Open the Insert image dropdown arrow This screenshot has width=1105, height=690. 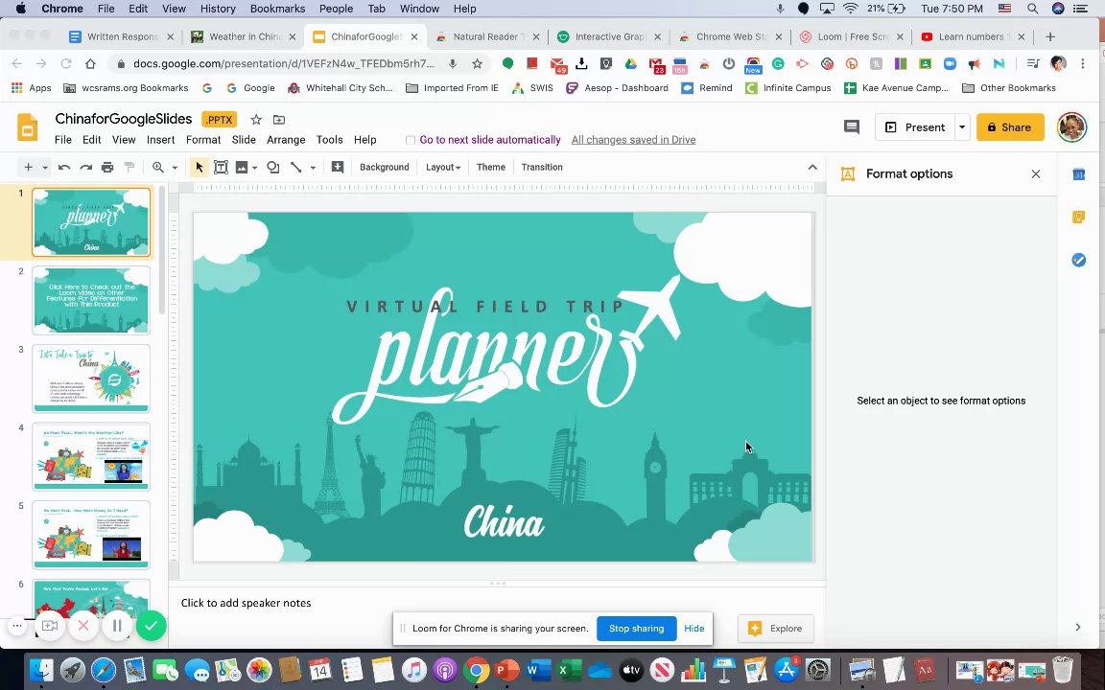tap(254, 168)
